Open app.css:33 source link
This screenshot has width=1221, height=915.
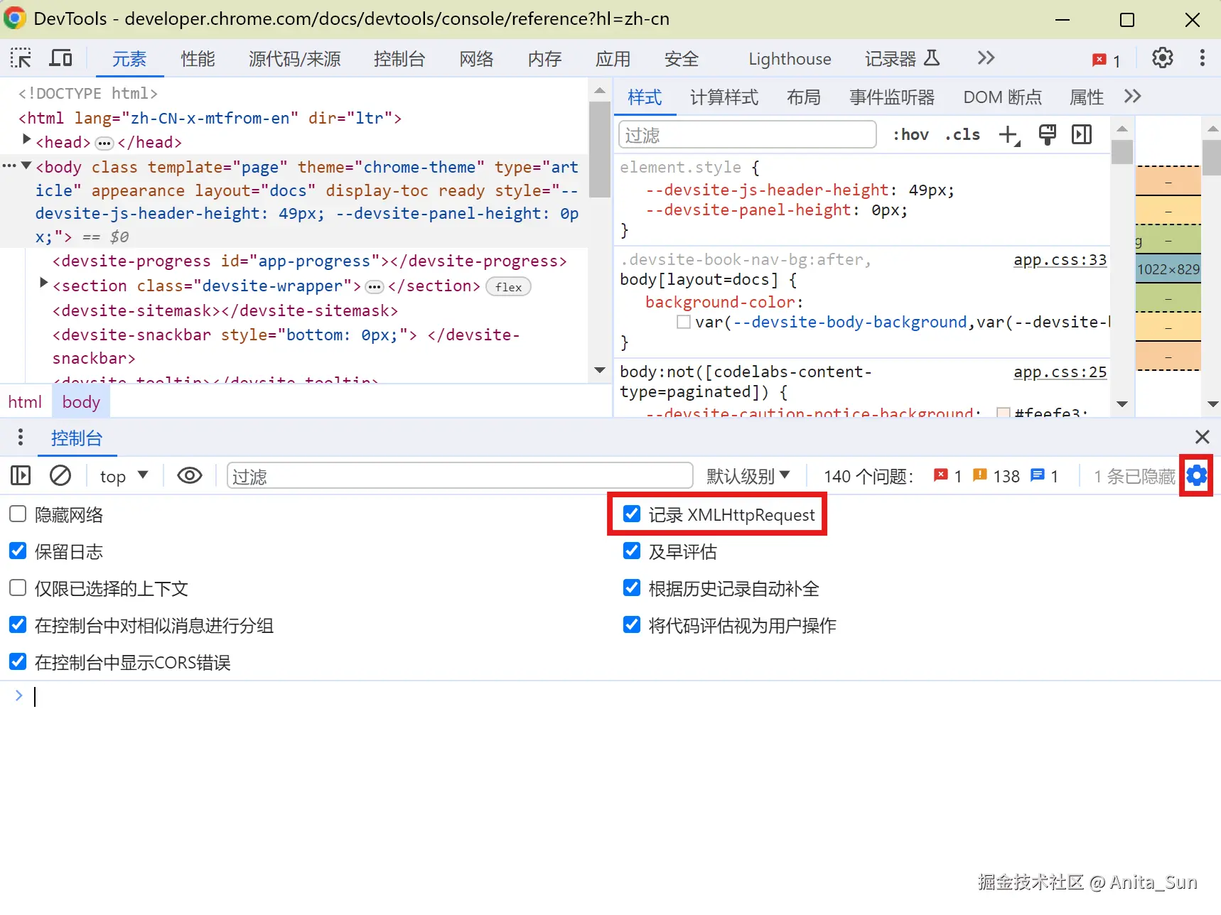(x=1060, y=260)
